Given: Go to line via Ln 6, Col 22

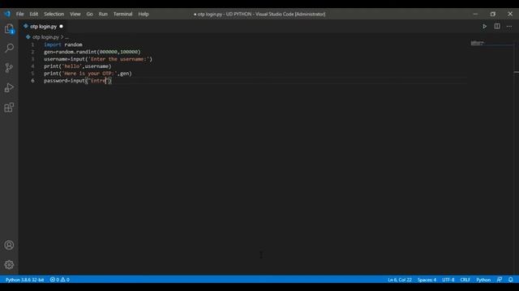Looking at the screenshot, I should point(400,280).
